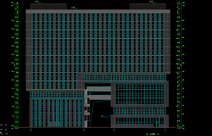
Task: Select the drawing title text at bottom
Action: 150,134
